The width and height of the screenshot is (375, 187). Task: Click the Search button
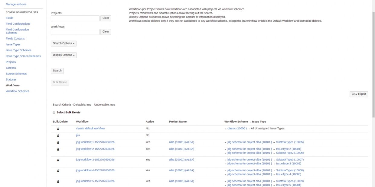pyautogui.click(x=57, y=71)
